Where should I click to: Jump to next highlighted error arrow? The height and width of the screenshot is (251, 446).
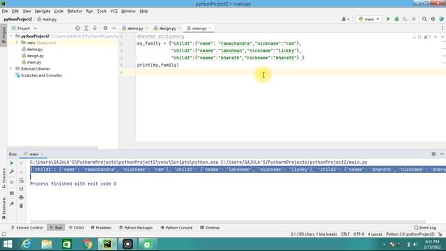click(x=443, y=37)
